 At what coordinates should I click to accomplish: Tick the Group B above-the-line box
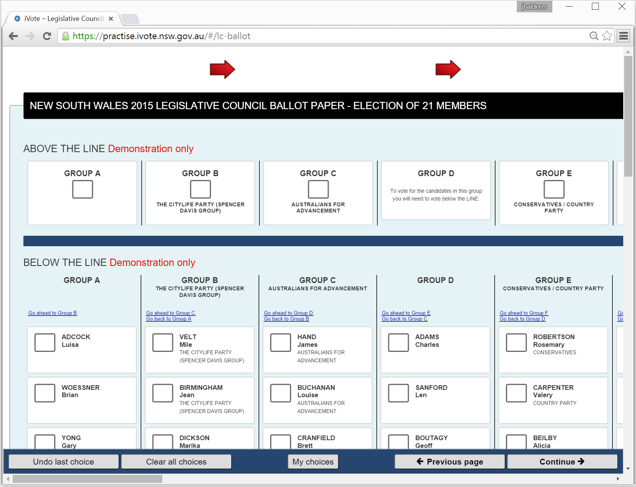200,189
